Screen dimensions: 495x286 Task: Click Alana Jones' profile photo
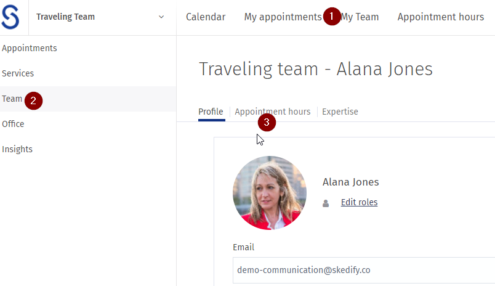pos(270,193)
